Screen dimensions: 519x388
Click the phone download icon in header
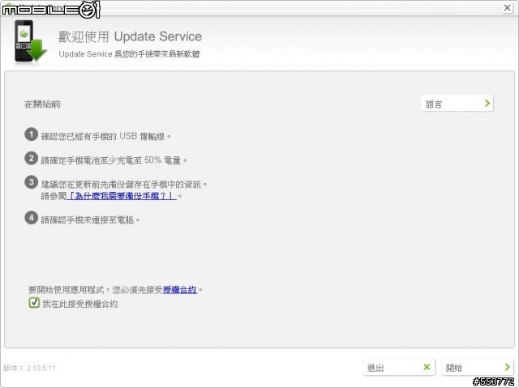click(31, 41)
